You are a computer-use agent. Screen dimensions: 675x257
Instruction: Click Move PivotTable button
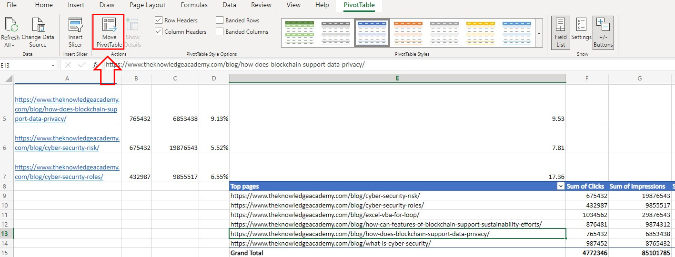(x=109, y=32)
